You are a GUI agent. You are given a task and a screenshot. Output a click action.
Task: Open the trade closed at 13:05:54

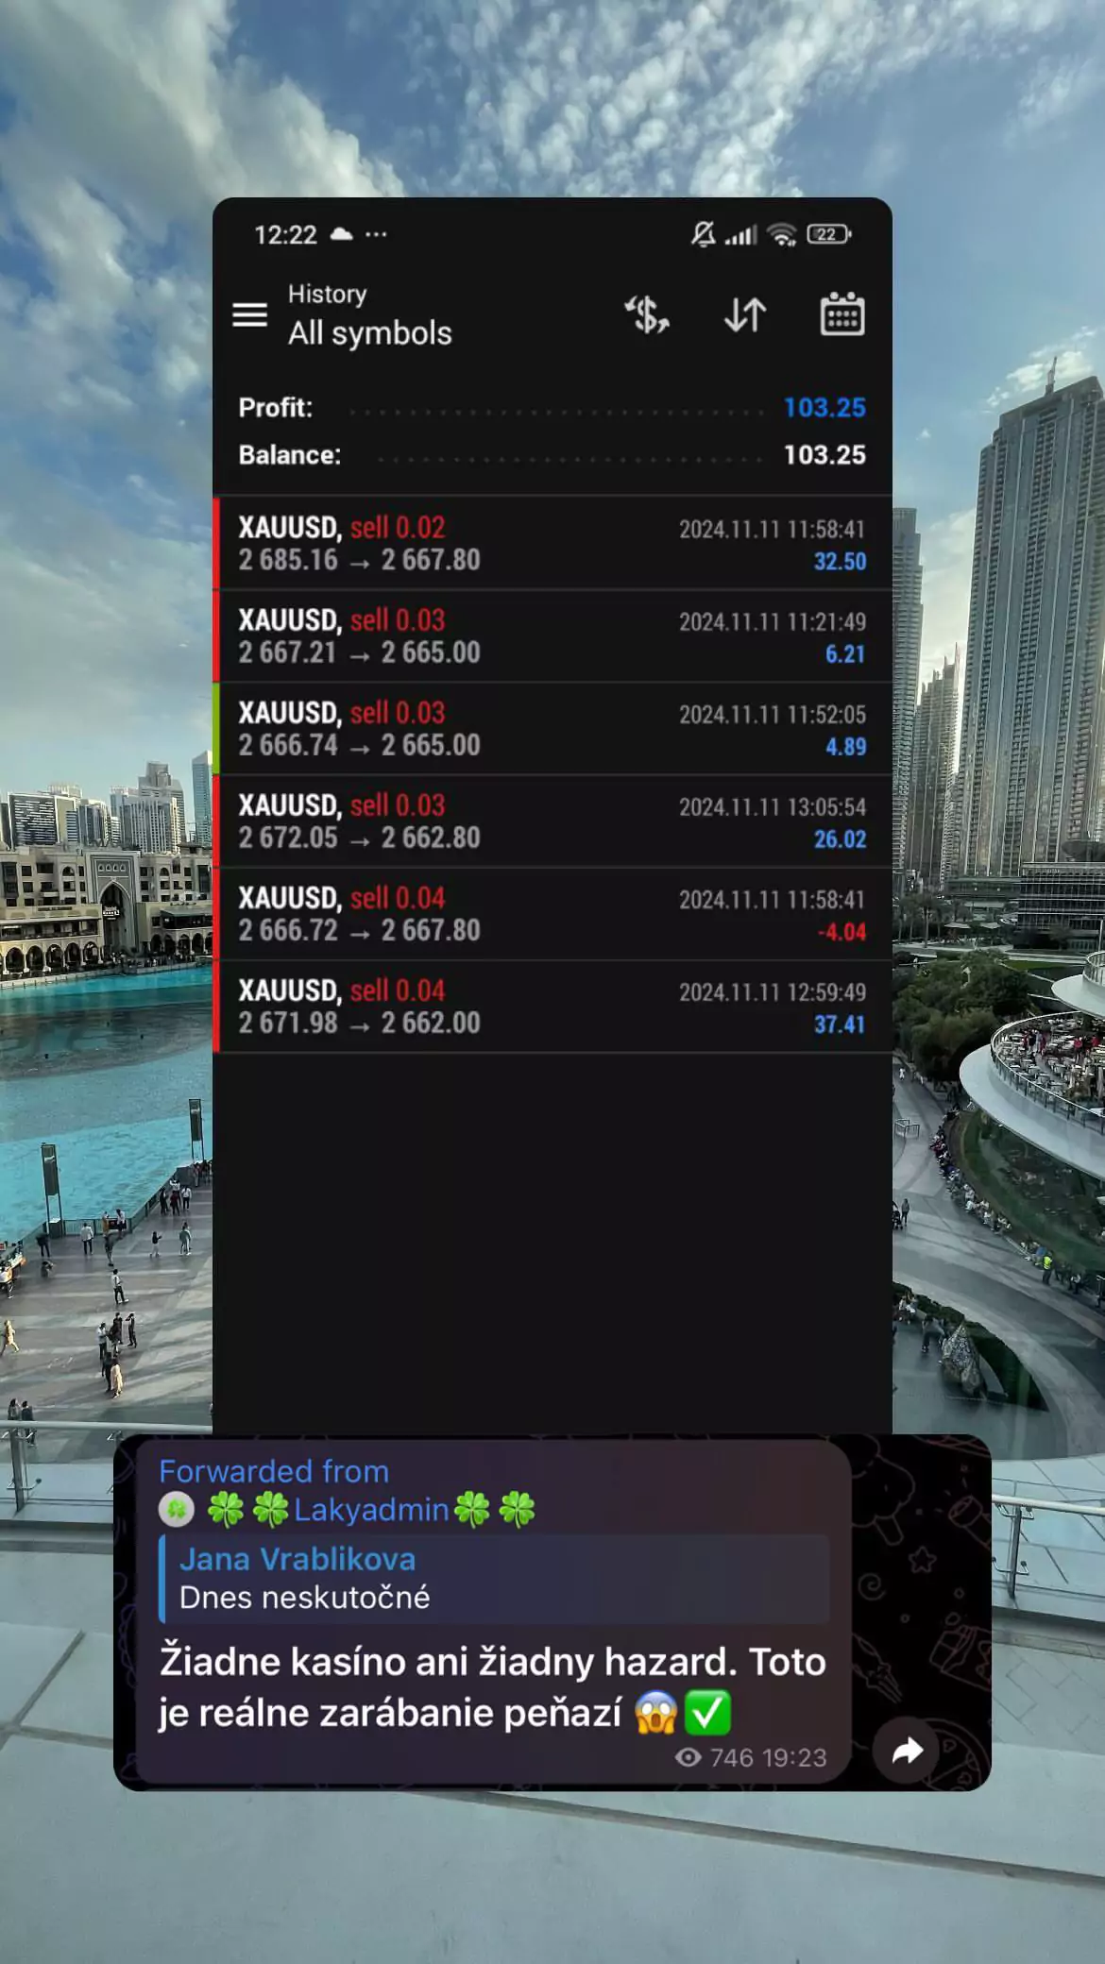[553, 821]
